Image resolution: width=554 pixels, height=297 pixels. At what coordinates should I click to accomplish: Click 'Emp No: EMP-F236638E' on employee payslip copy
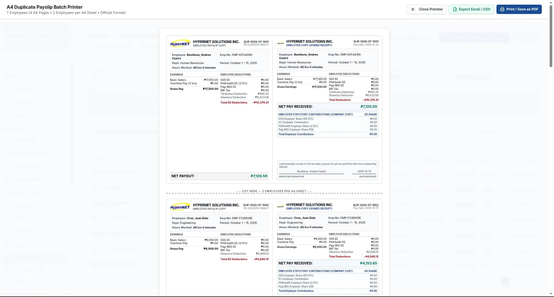tap(236, 218)
